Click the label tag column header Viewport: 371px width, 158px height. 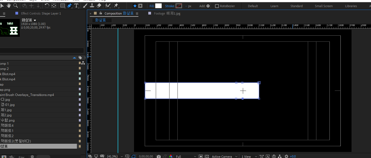80,58
